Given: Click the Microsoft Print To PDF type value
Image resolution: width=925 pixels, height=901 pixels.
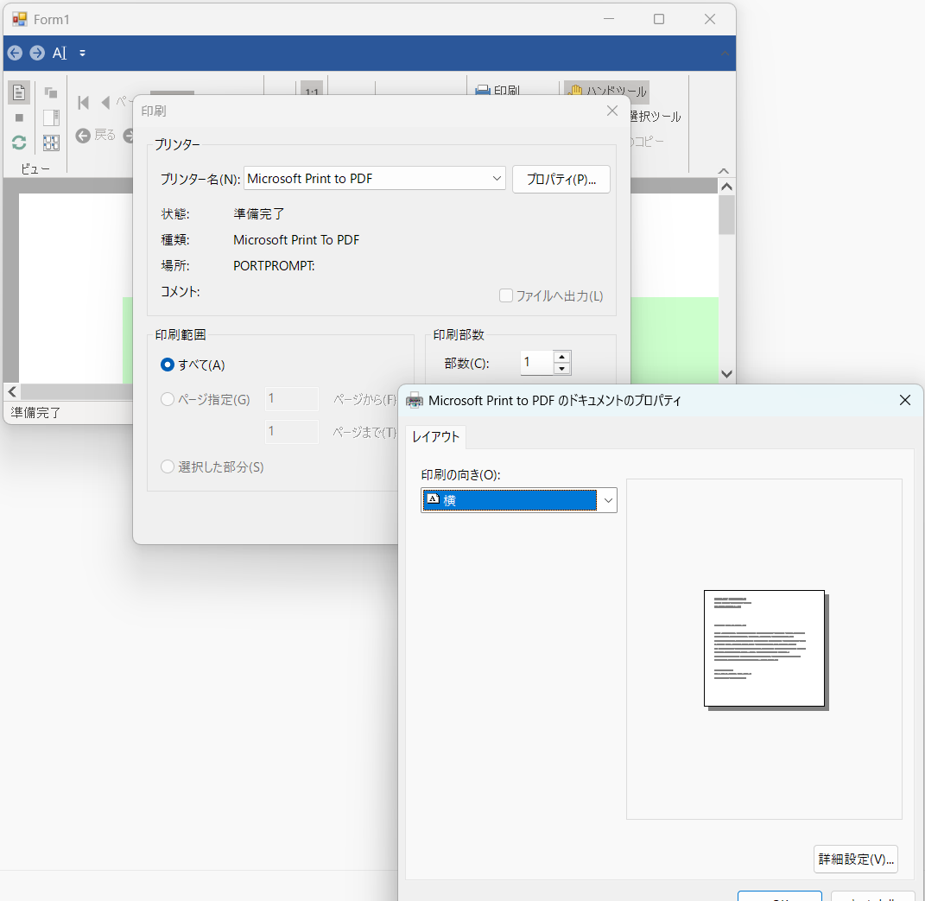Looking at the screenshot, I should 296,240.
